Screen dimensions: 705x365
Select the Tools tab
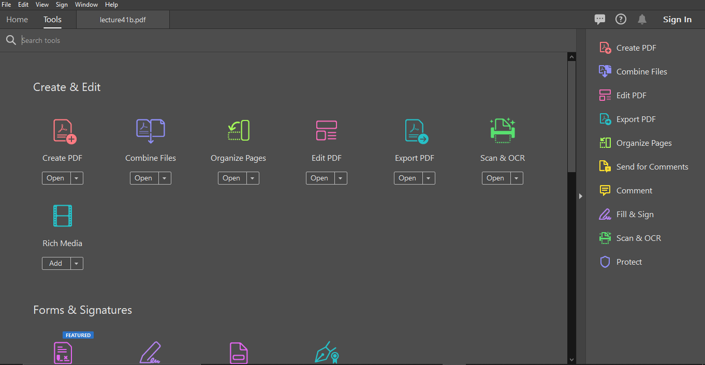point(52,20)
